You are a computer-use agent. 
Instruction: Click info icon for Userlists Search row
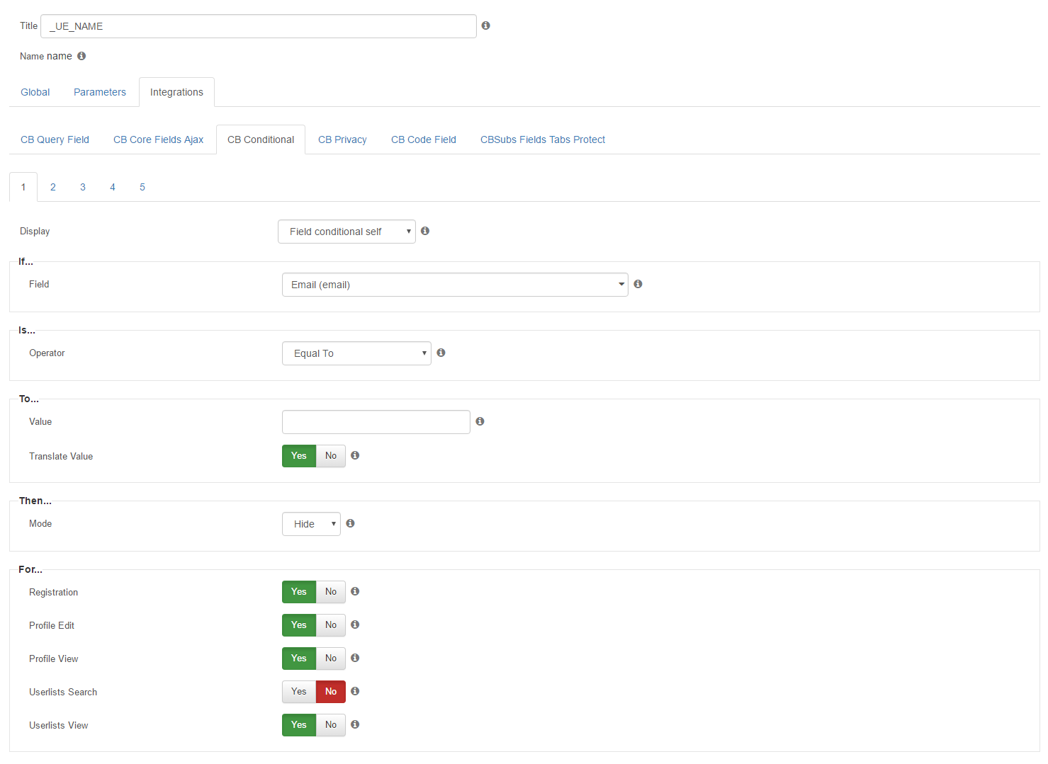pos(355,691)
